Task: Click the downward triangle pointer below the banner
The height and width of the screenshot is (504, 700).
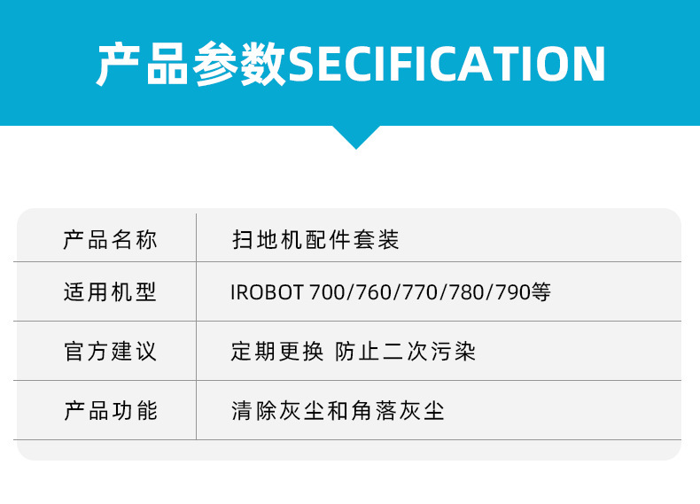Action: click(x=355, y=136)
